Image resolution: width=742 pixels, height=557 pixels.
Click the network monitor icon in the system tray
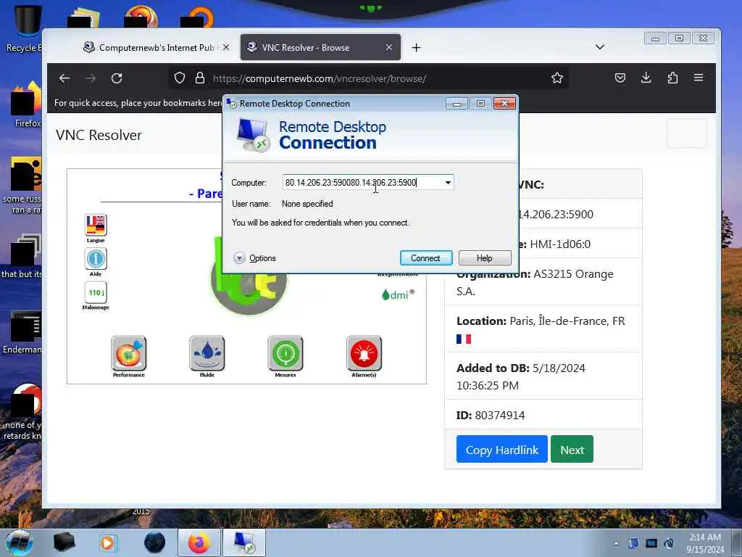tap(651, 543)
